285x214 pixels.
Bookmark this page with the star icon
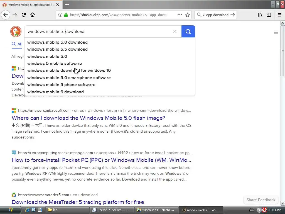[188, 15]
